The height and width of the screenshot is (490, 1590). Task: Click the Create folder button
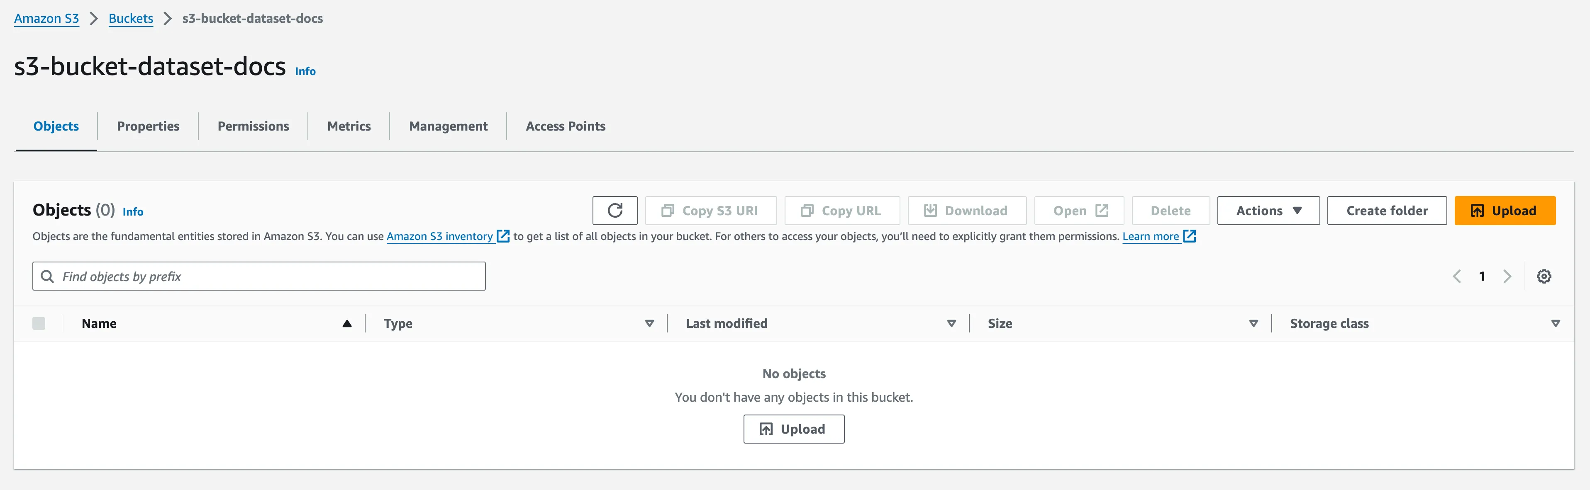click(x=1387, y=211)
